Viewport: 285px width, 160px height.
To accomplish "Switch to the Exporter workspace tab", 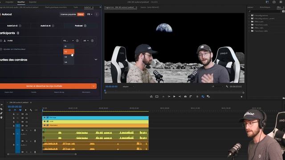I will pyautogui.click(x=33, y=2).
